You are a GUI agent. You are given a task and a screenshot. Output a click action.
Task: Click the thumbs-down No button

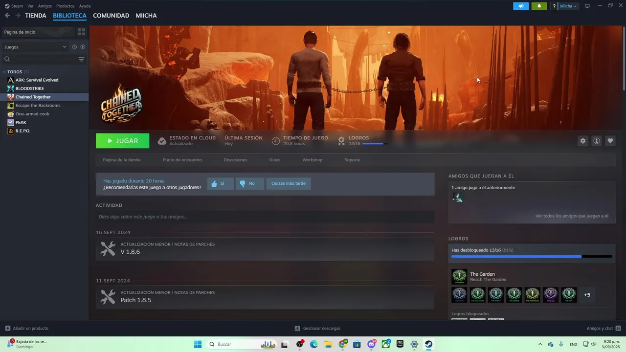[249, 183]
